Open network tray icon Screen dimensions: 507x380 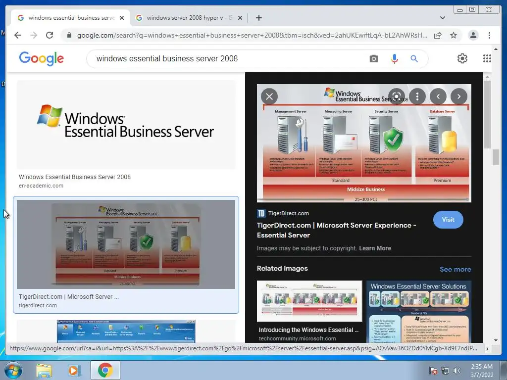[445, 371]
